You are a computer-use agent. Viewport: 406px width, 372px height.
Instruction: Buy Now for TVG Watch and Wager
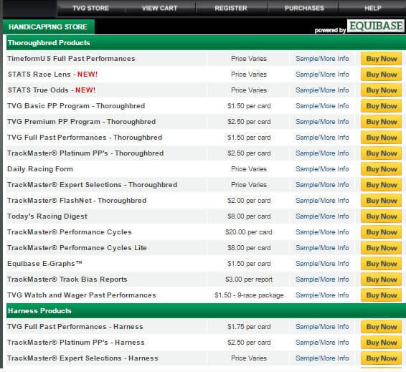381,295
